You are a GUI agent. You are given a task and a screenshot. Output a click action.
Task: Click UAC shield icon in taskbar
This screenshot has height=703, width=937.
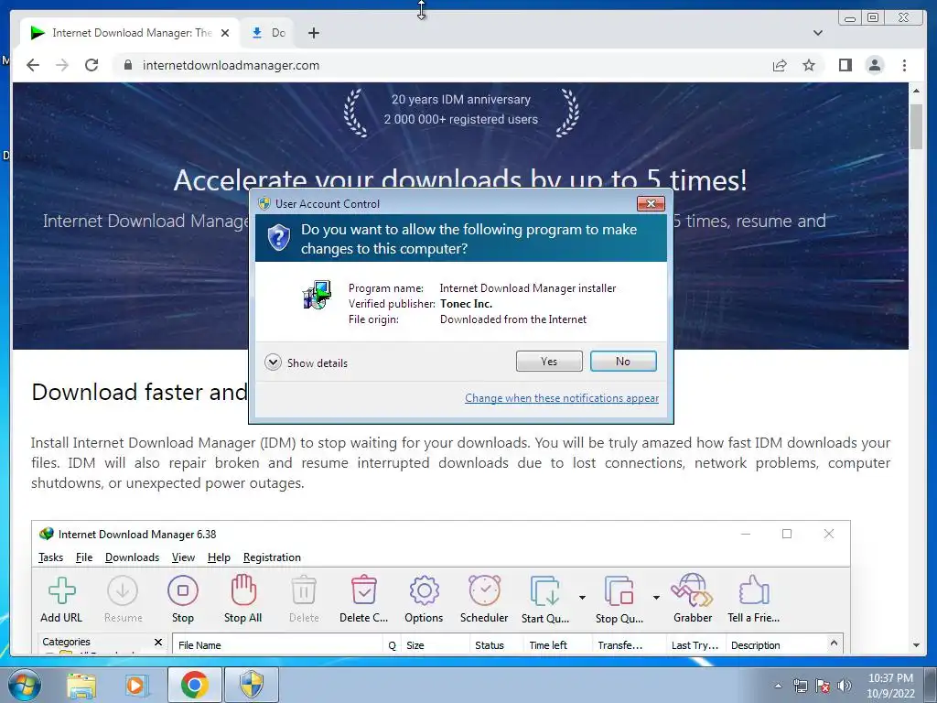pos(252,685)
